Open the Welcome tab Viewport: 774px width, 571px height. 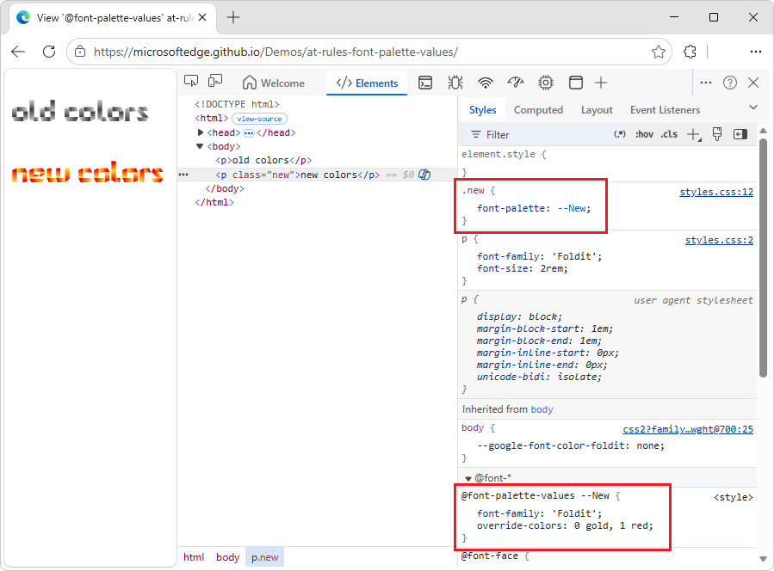[x=274, y=83]
